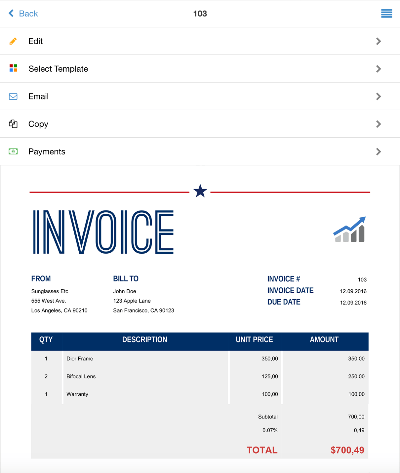
Task: Click the Bifocal Lens line item
Action: (81, 376)
